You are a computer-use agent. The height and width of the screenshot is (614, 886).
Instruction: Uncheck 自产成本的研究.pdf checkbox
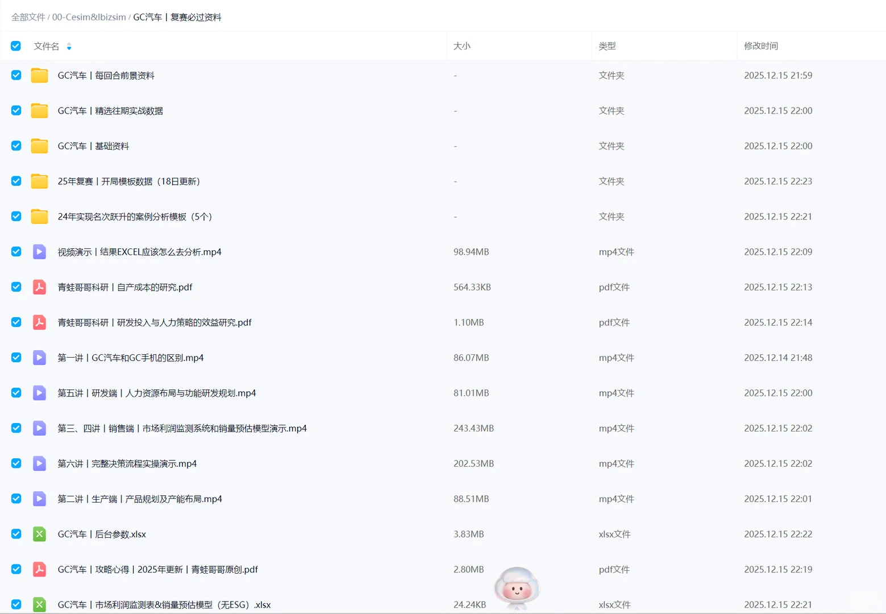(x=16, y=287)
